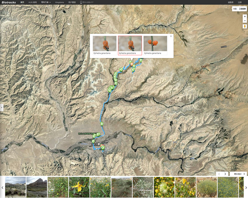
Task: Open the KUN menu item
Action: [x=33, y=2]
